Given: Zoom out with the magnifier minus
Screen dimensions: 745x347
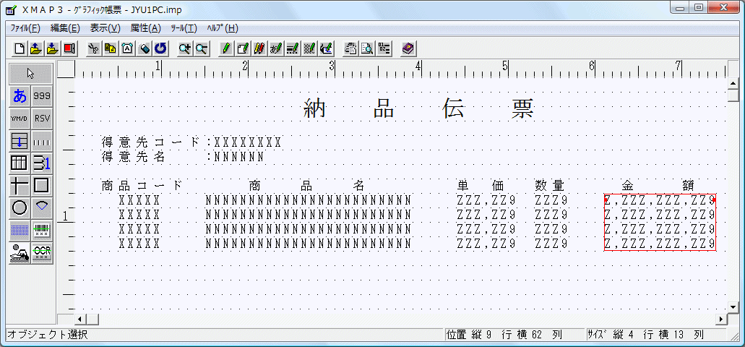Looking at the screenshot, I should point(202,48).
